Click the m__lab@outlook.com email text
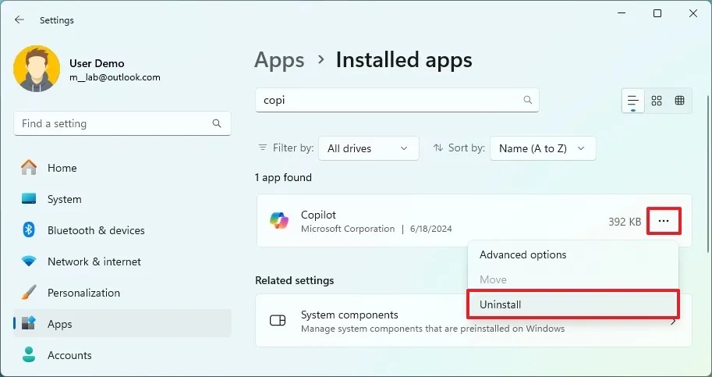 (115, 77)
